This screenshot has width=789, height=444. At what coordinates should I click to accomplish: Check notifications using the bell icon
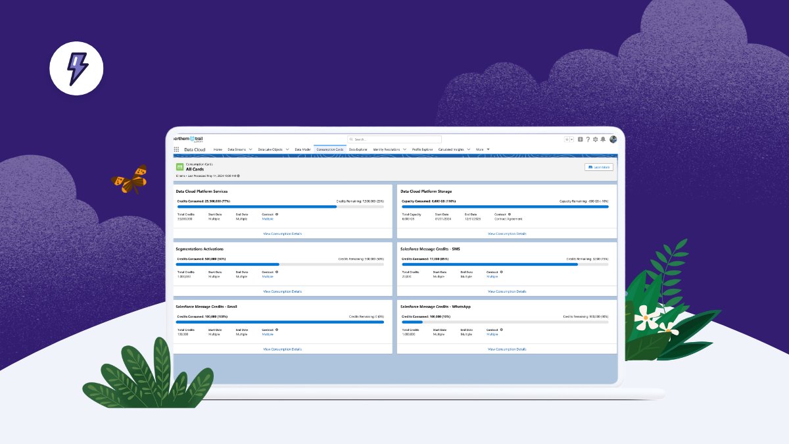(x=603, y=139)
